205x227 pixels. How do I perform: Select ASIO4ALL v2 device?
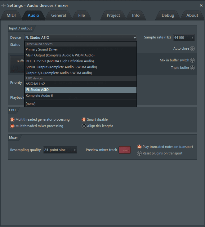coord(81,84)
